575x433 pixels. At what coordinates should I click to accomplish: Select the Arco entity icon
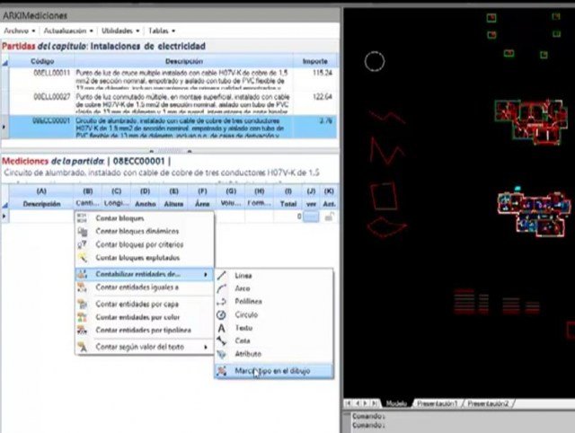(221, 288)
